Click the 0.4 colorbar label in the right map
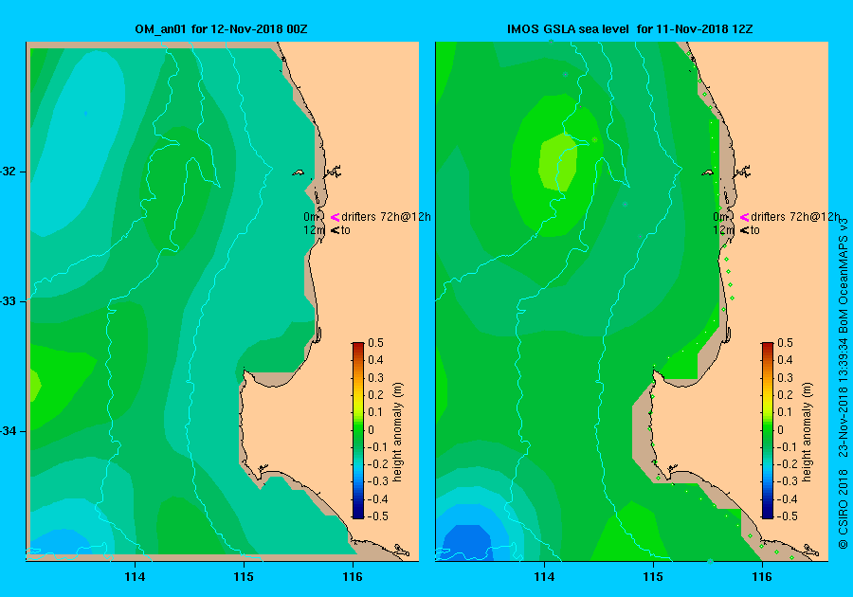 coord(785,360)
